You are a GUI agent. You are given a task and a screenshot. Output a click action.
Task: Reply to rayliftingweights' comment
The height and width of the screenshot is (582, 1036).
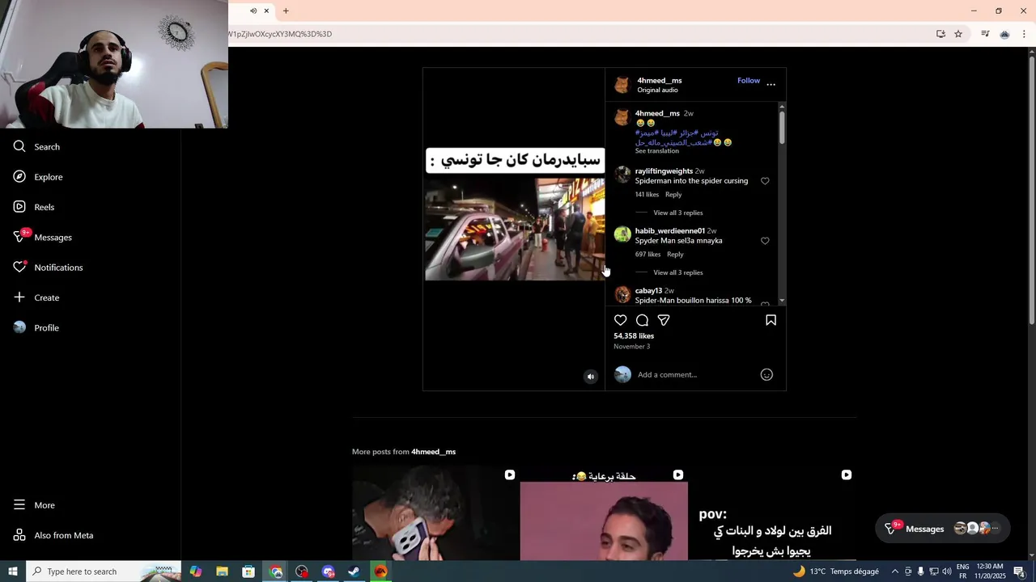(x=673, y=195)
